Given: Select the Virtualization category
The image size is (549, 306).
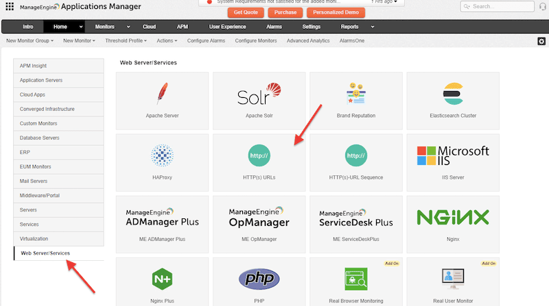Looking at the screenshot, I should tap(58, 239).
